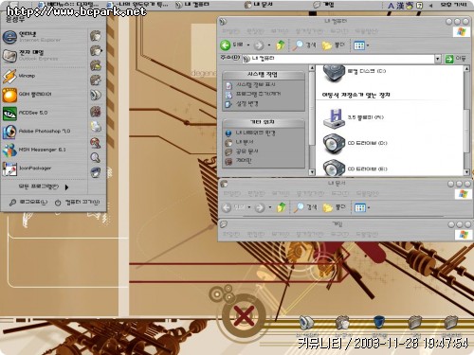Open 즐겨찾기(A) menu in 내 컴퓨터 window
The image size is (474, 355).
309,31
